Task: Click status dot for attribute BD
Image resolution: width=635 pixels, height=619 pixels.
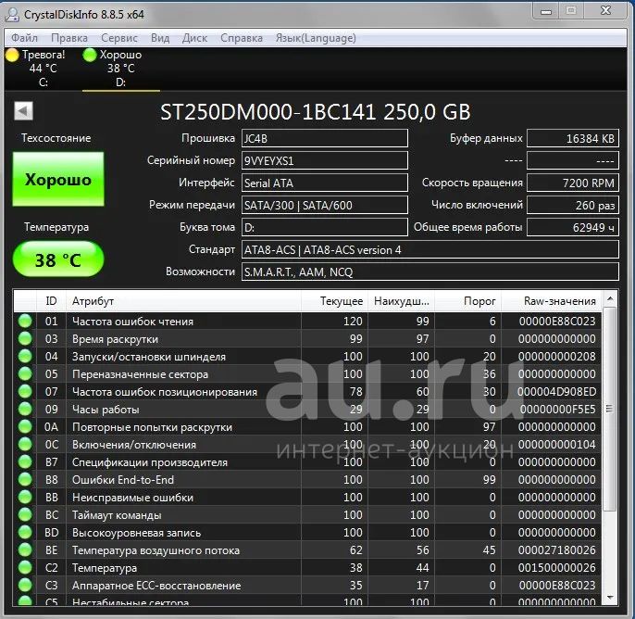Action: 25,532
